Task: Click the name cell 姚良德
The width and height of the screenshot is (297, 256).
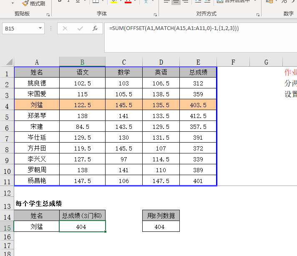Action: coord(37,83)
